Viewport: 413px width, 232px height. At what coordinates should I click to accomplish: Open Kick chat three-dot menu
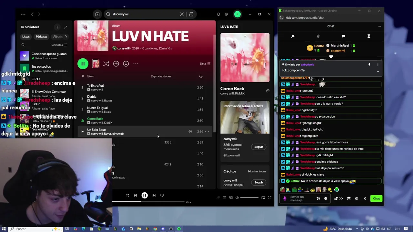click(x=380, y=26)
